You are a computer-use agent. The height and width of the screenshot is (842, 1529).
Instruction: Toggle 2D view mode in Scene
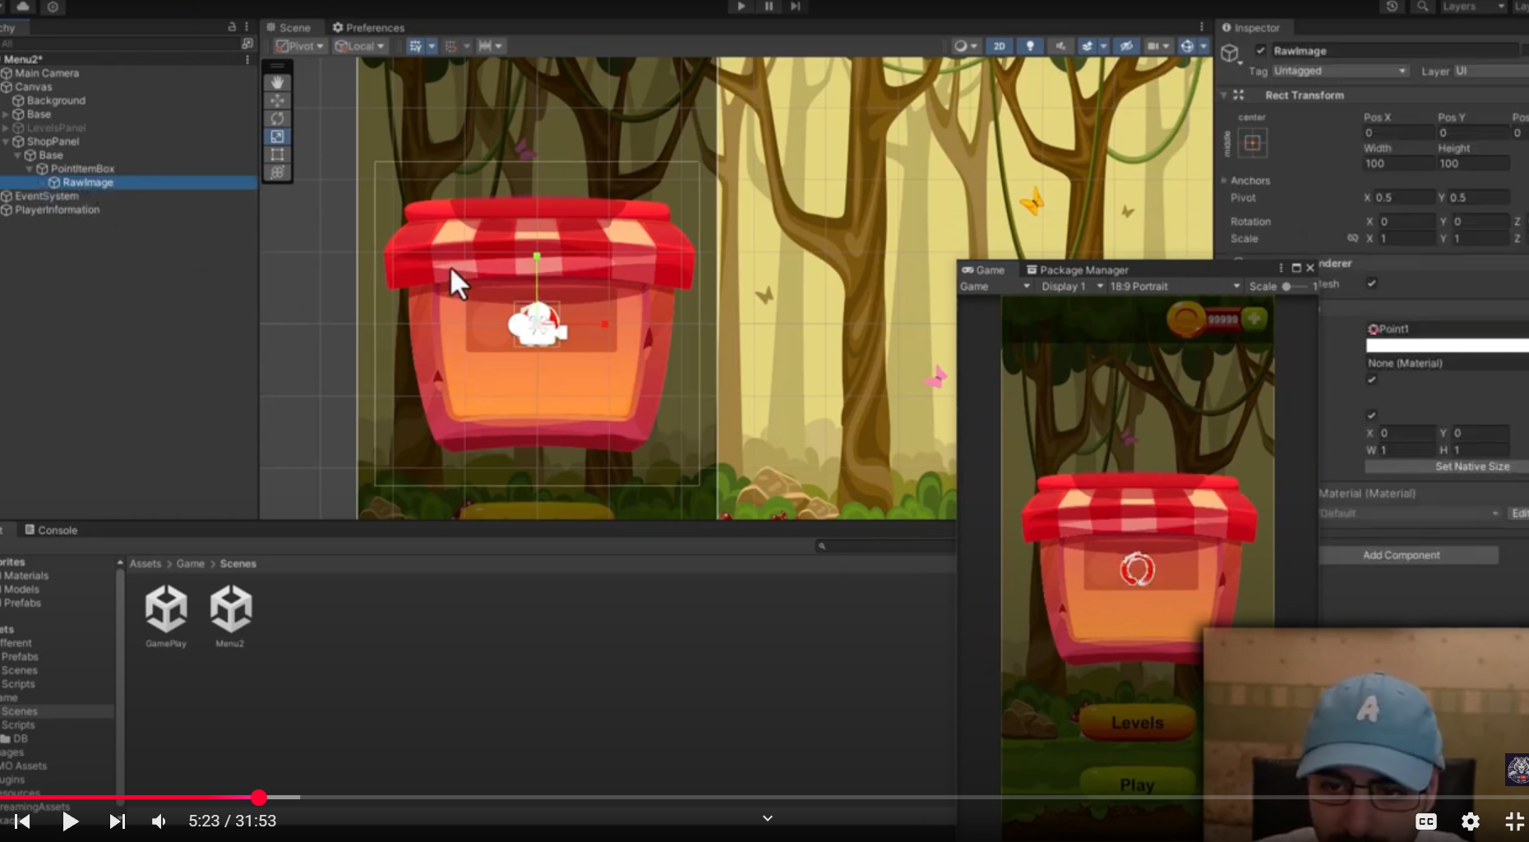(999, 46)
